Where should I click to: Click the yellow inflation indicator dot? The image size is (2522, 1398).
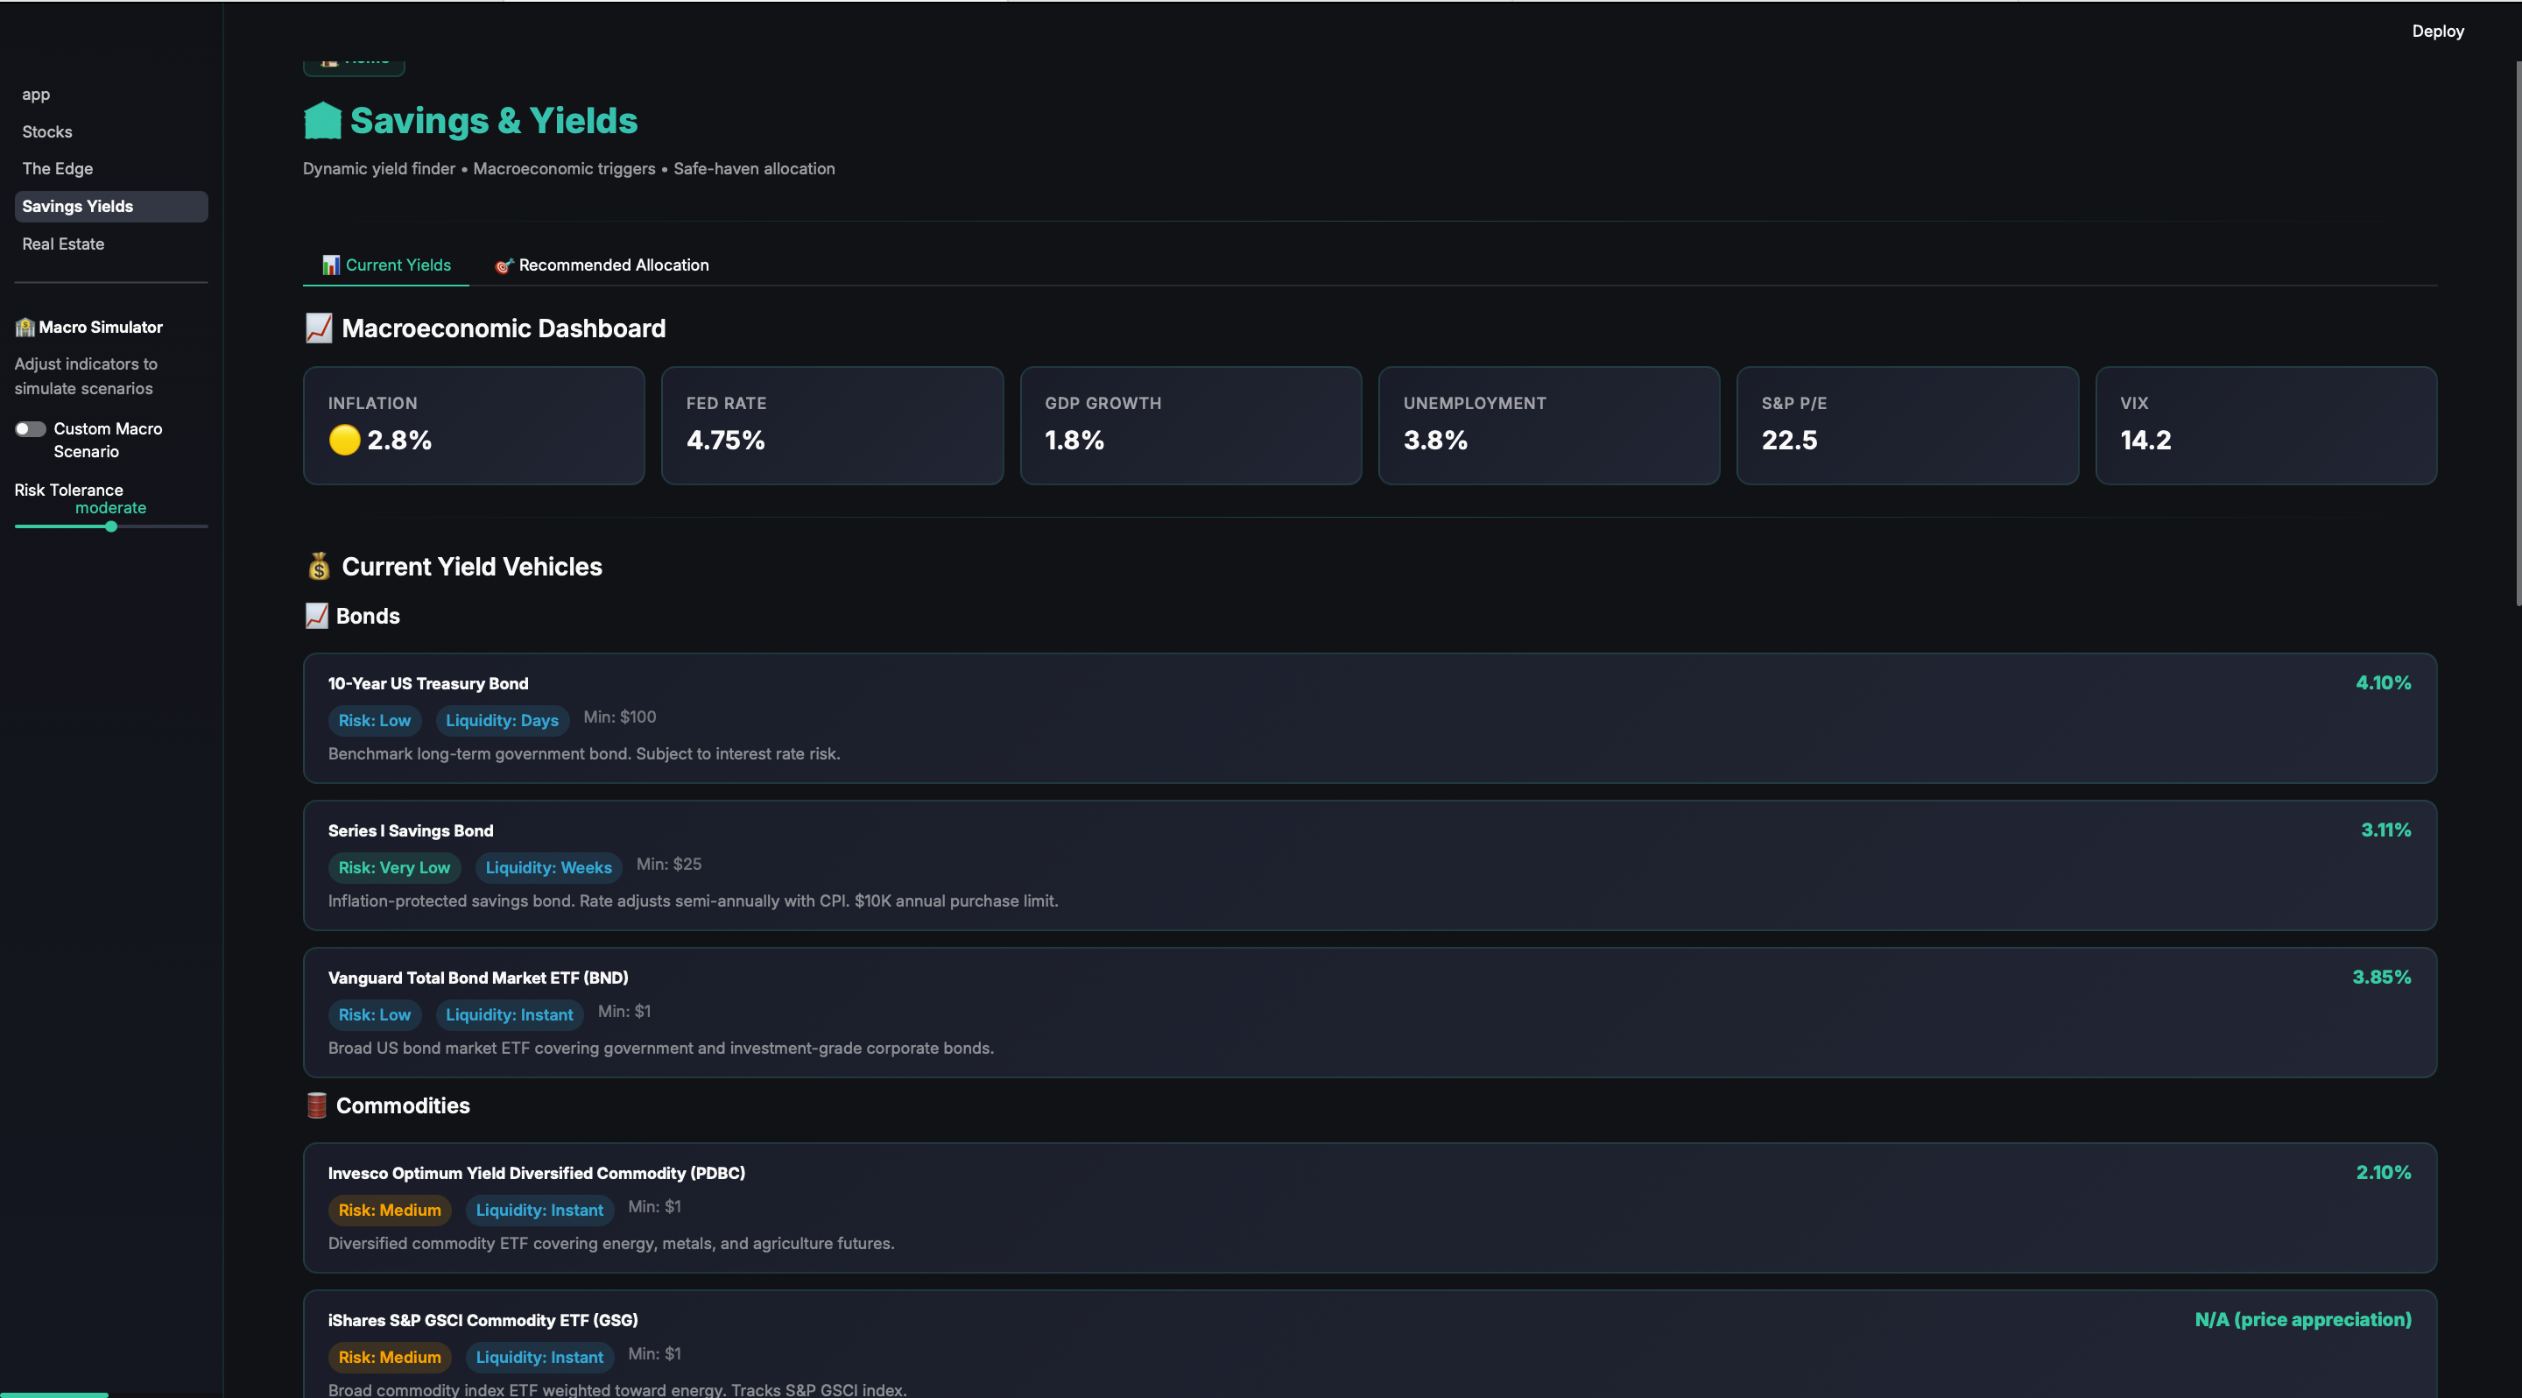coord(345,441)
